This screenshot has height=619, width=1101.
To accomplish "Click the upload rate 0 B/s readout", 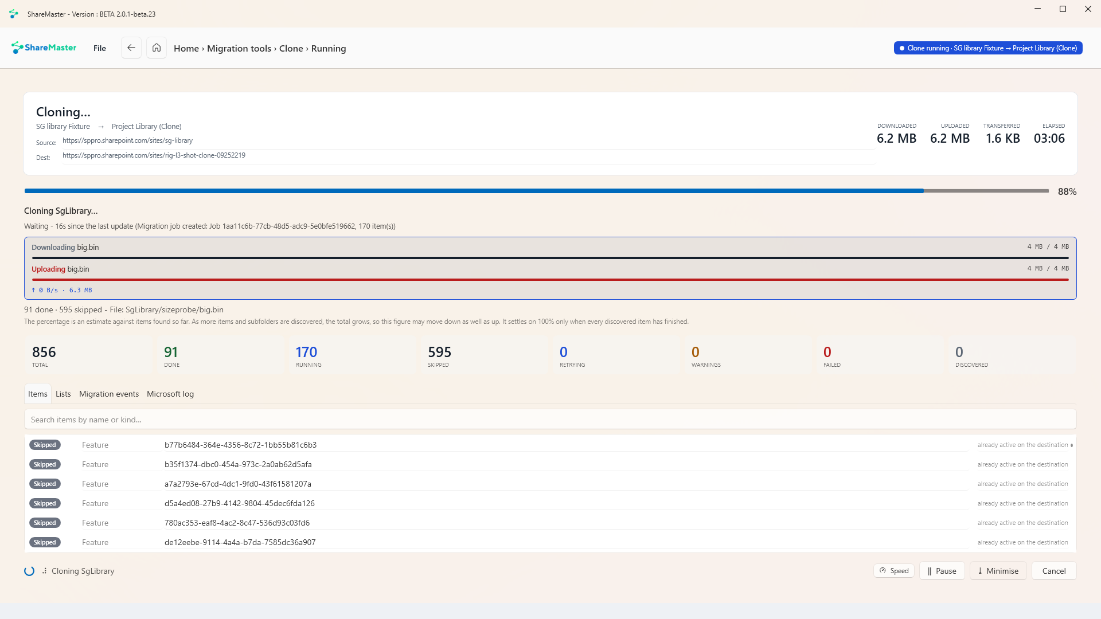I will 61,290.
